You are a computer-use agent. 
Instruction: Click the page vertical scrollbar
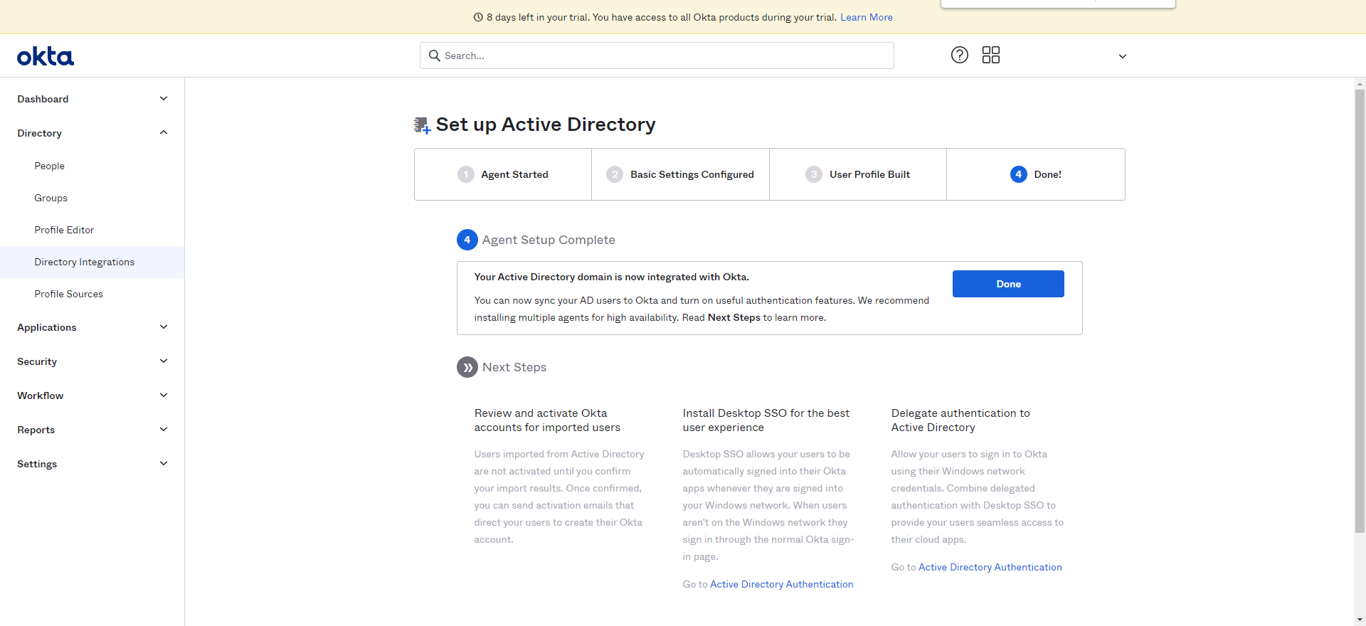tap(1360, 311)
